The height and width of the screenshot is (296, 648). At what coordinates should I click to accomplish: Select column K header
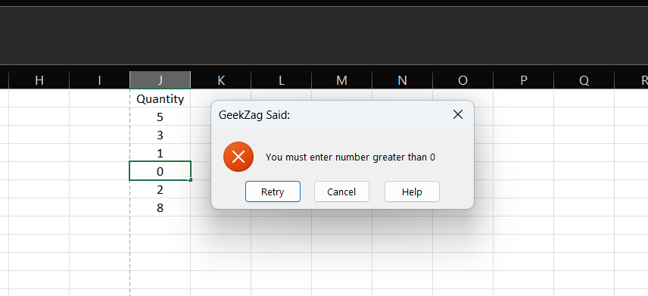pyautogui.click(x=221, y=80)
